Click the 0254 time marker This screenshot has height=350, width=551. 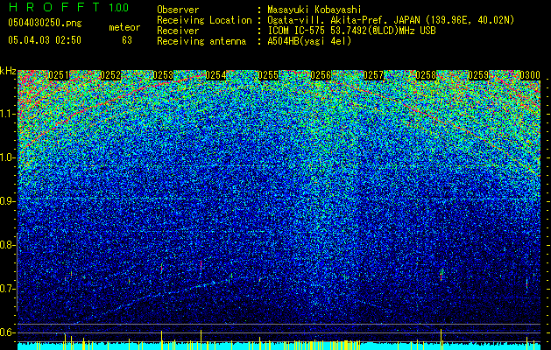[x=216, y=75]
